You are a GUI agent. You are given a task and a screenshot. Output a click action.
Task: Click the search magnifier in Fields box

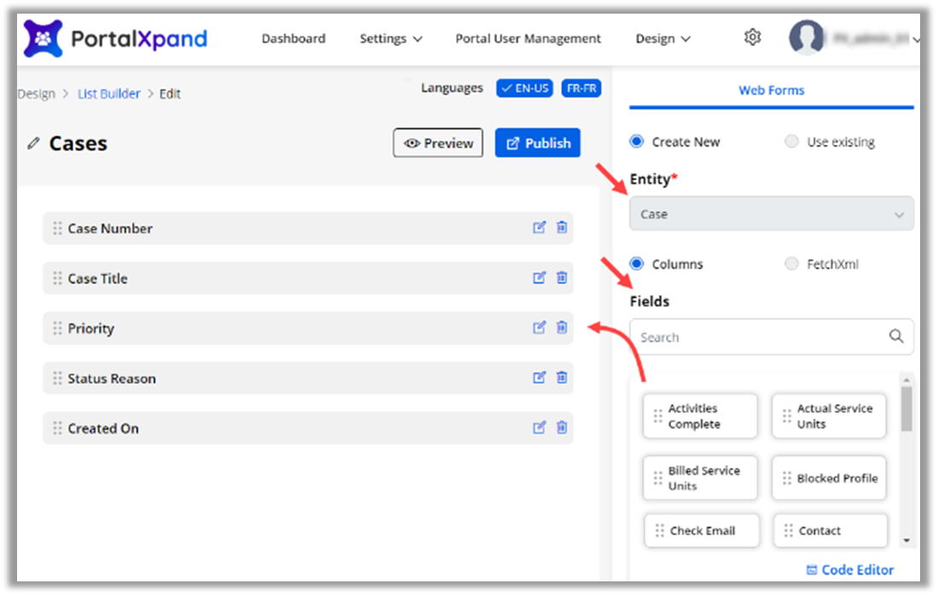pyautogui.click(x=896, y=337)
